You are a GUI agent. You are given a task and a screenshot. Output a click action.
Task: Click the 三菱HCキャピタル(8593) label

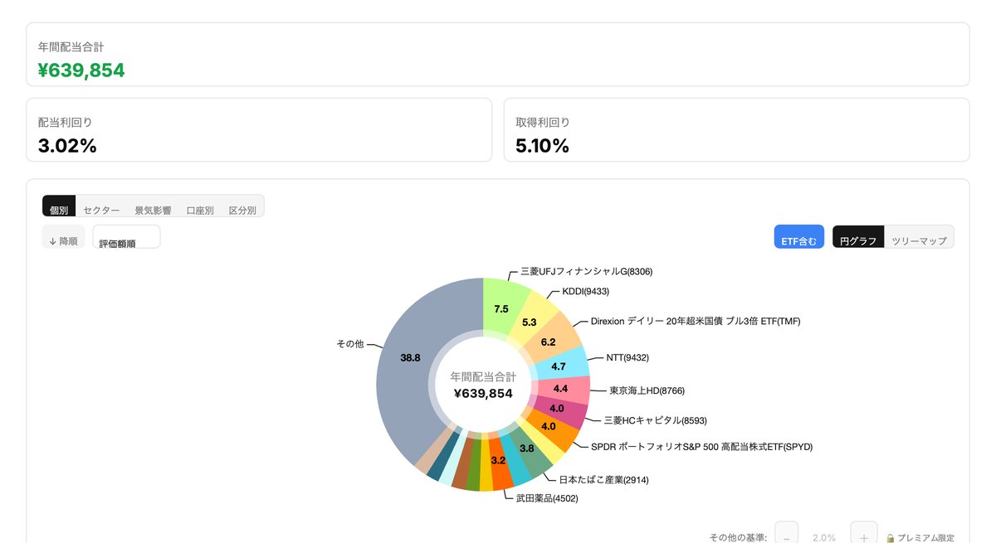[655, 420]
